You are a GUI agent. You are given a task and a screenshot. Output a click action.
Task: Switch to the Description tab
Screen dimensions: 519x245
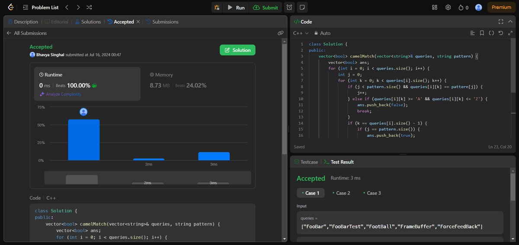tap(22, 22)
